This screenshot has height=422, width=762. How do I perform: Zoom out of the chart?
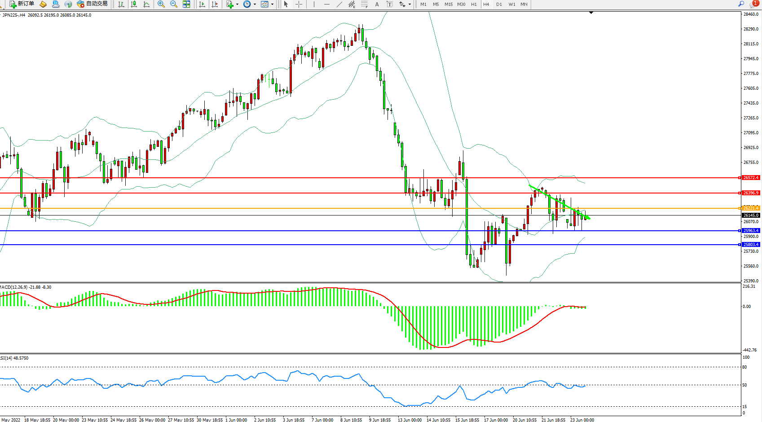(x=173, y=4)
